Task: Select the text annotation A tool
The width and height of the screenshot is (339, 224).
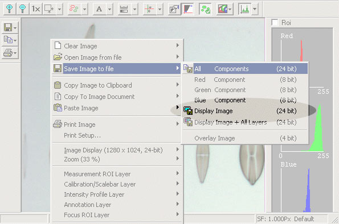Action: 99,9
